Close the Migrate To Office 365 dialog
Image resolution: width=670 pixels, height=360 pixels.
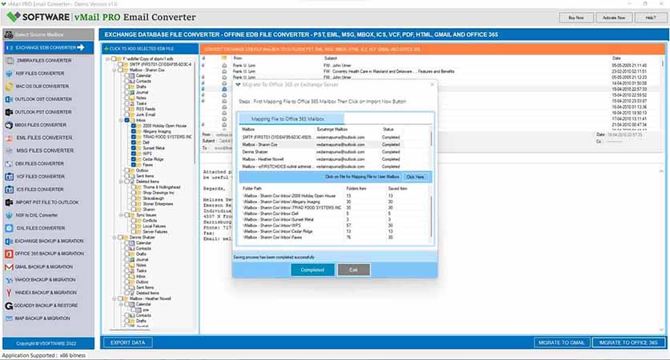pyautogui.click(x=432, y=85)
